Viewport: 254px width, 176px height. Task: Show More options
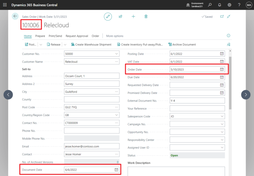coord(115,36)
